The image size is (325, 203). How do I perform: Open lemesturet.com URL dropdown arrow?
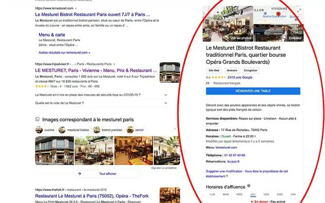click(76, 8)
